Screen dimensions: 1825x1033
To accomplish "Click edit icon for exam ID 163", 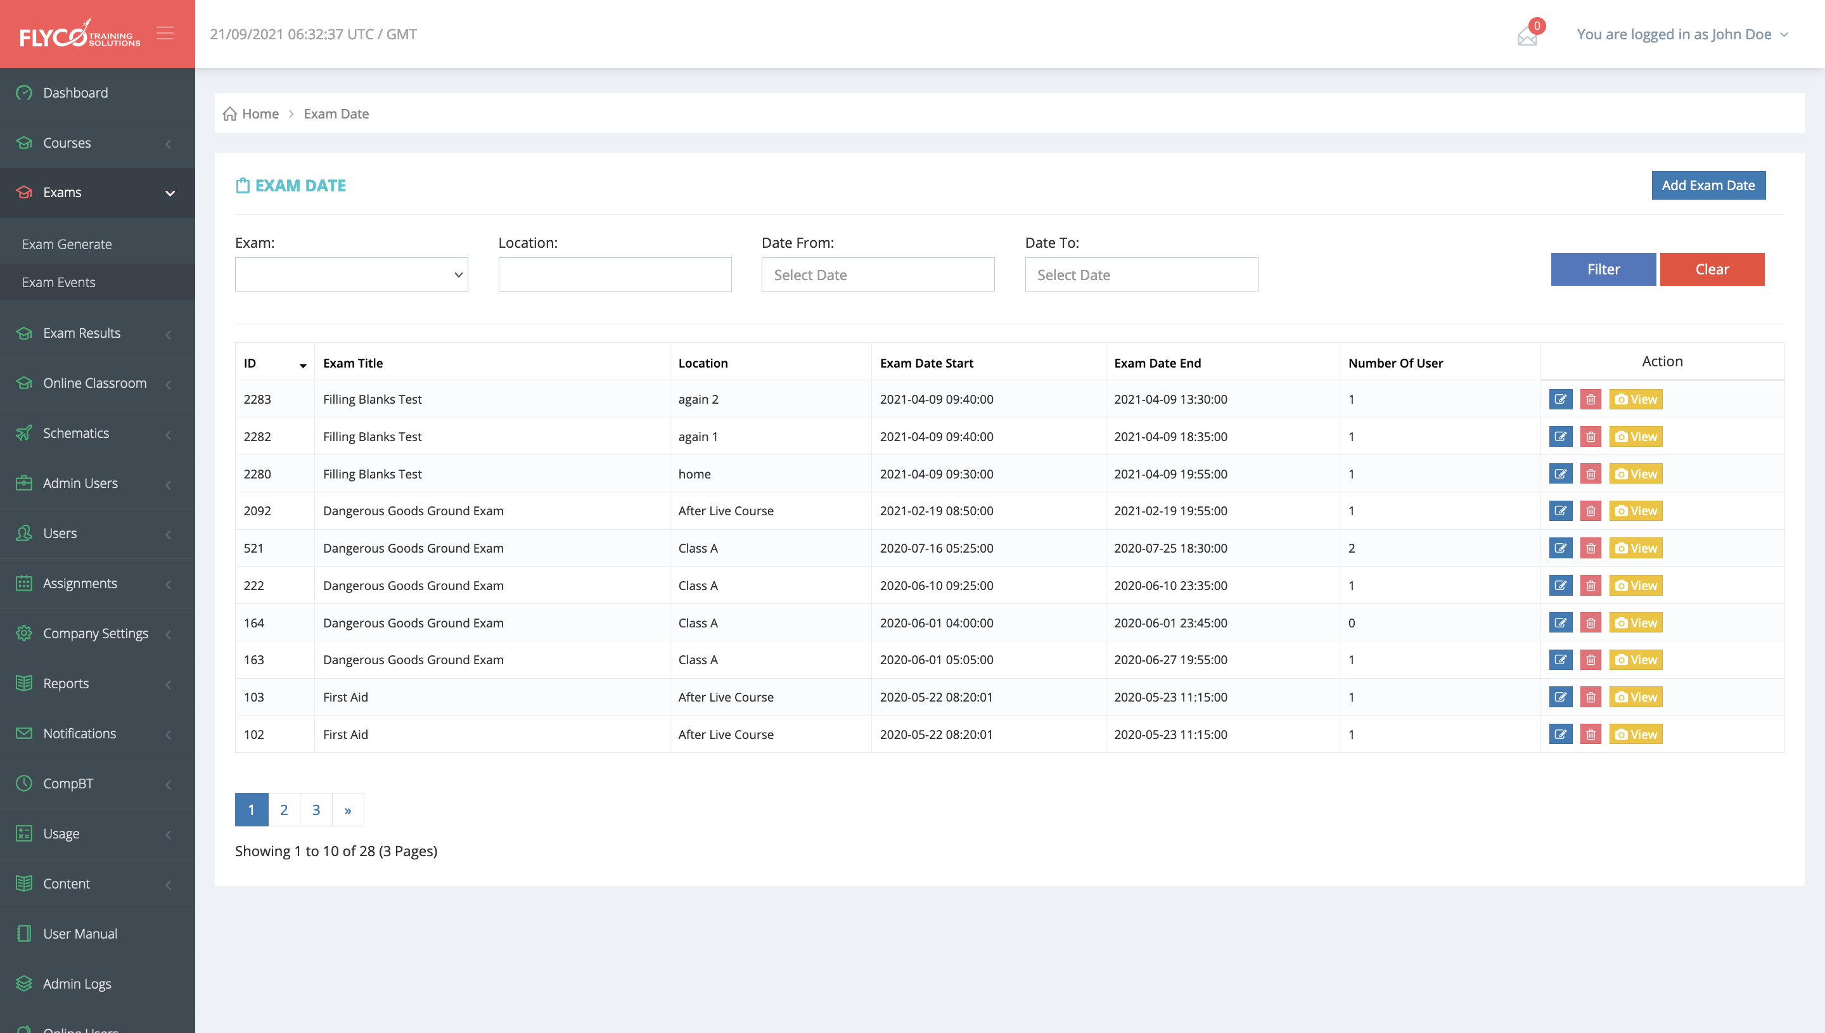I will pos(1560,660).
